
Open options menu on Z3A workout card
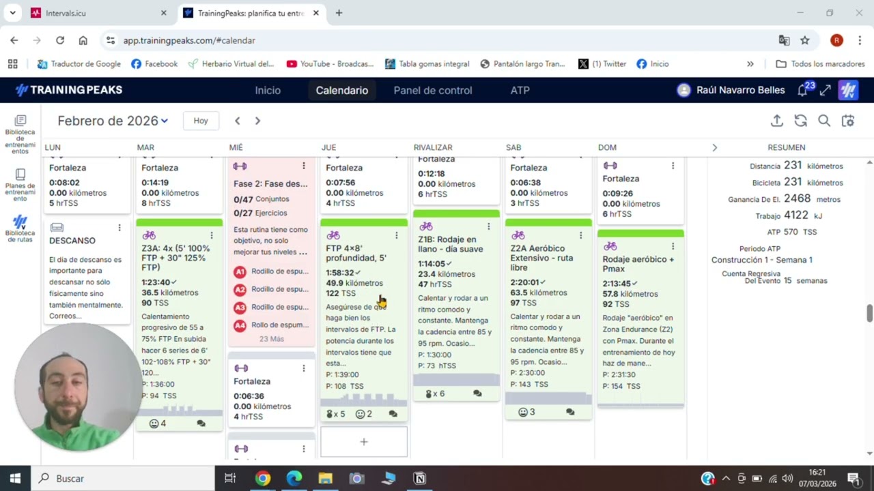[x=212, y=235]
